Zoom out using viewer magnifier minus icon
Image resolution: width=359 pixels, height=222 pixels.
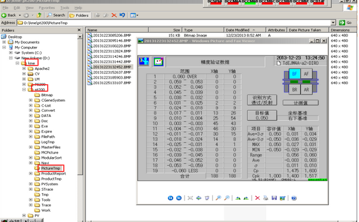tap(227, 198)
